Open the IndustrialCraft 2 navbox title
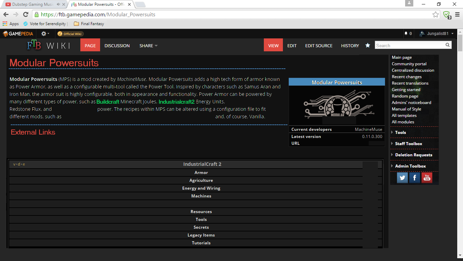This screenshot has height=261, width=463. pyautogui.click(x=202, y=164)
